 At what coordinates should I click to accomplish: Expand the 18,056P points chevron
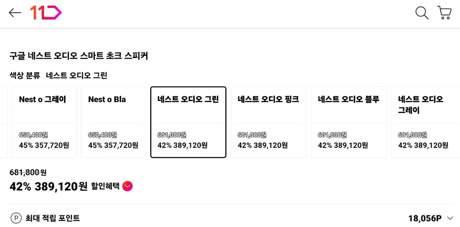450,218
